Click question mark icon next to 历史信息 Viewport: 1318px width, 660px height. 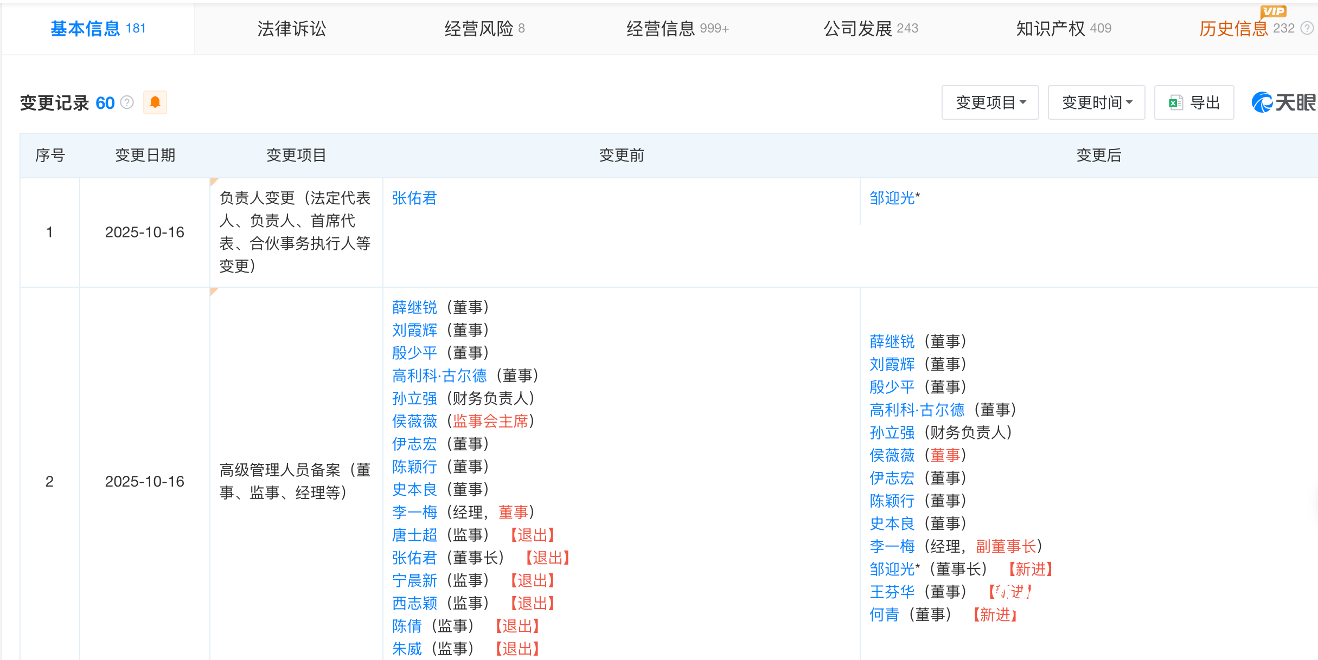coord(1307,28)
